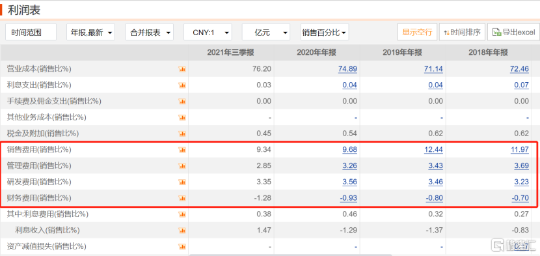Open the 合并报表 dropdown
The height and width of the screenshot is (256, 540).
point(149,33)
